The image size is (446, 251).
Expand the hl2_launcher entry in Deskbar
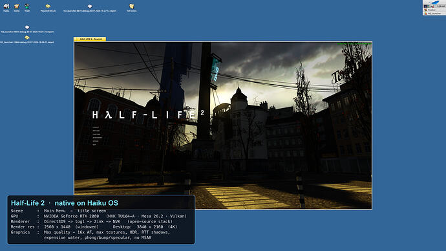434,14
